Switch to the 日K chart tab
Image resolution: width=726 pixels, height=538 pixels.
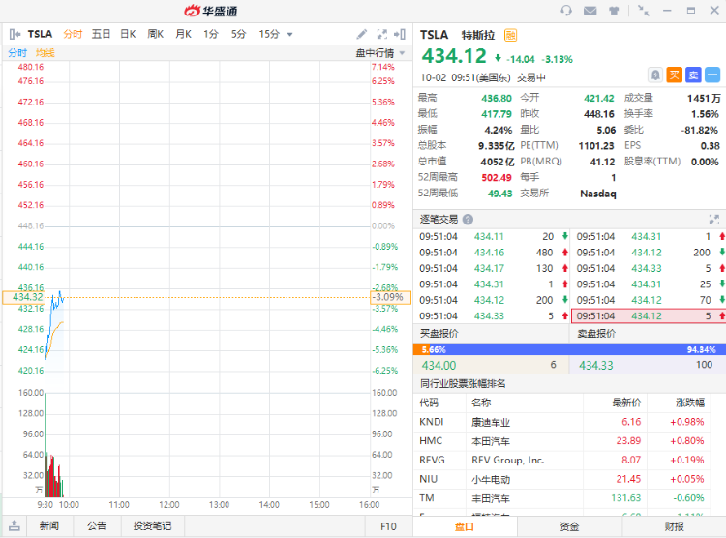[128, 34]
